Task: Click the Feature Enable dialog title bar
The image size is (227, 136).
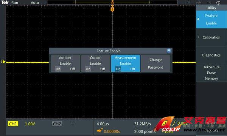Action: [x=110, y=51]
